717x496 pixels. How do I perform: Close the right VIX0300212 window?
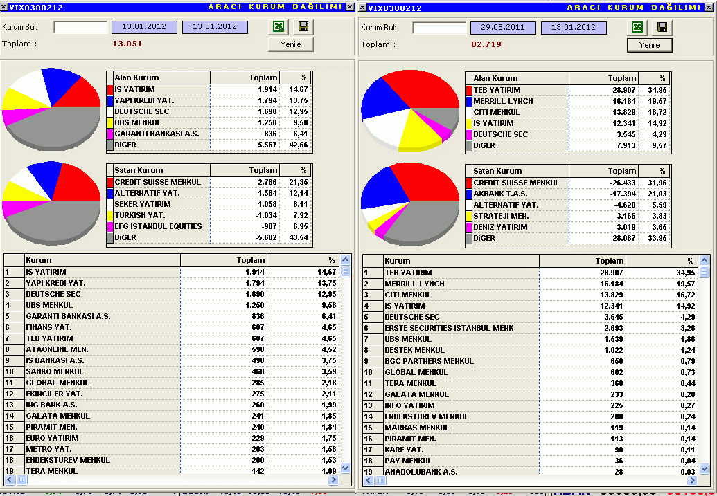[709, 8]
